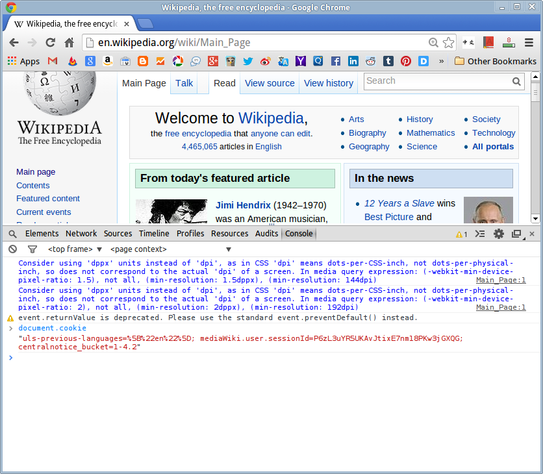This screenshot has height=474, width=543.
Task: Submit search with the magnifier button
Action: coord(516,81)
